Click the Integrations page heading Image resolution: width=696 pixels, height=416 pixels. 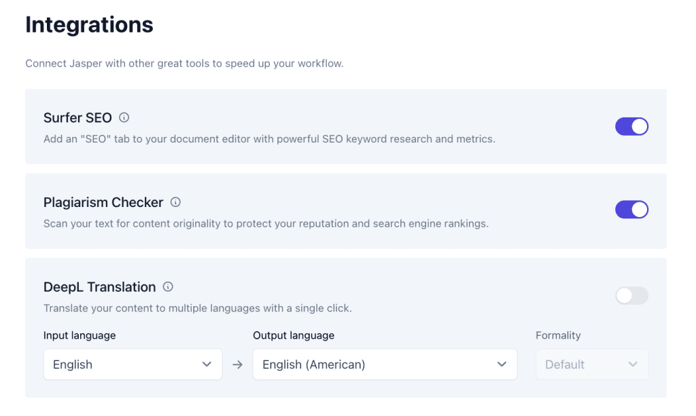click(x=89, y=25)
